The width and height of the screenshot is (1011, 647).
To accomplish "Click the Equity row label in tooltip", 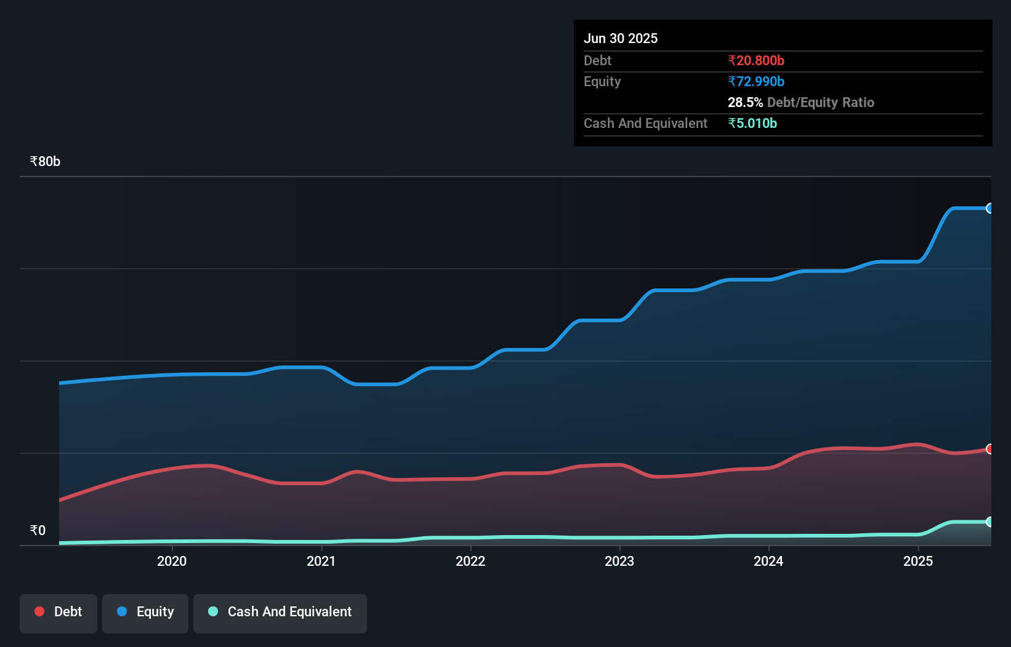I will pyautogui.click(x=602, y=81).
